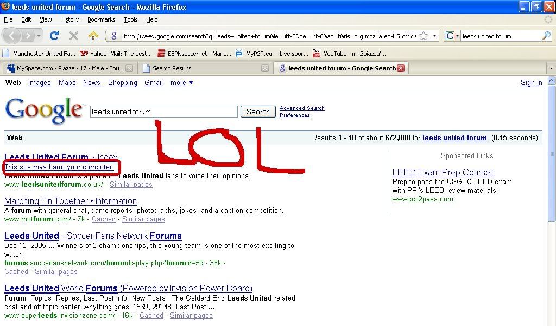Open the MyP2P.eu bookmark
The height and width of the screenshot is (326, 556).
pyautogui.click(x=272, y=54)
